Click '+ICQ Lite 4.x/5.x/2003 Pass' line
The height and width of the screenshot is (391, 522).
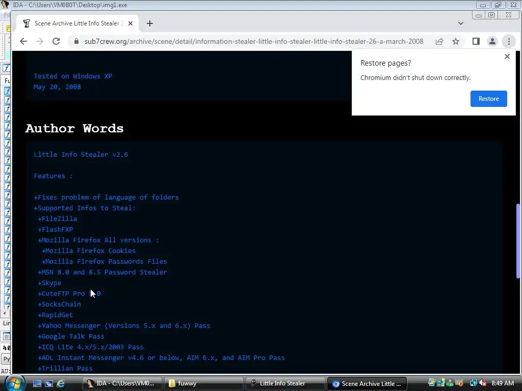(x=91, y=347)
